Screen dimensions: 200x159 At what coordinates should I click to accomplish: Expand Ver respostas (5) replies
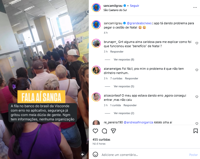[124, 86]
